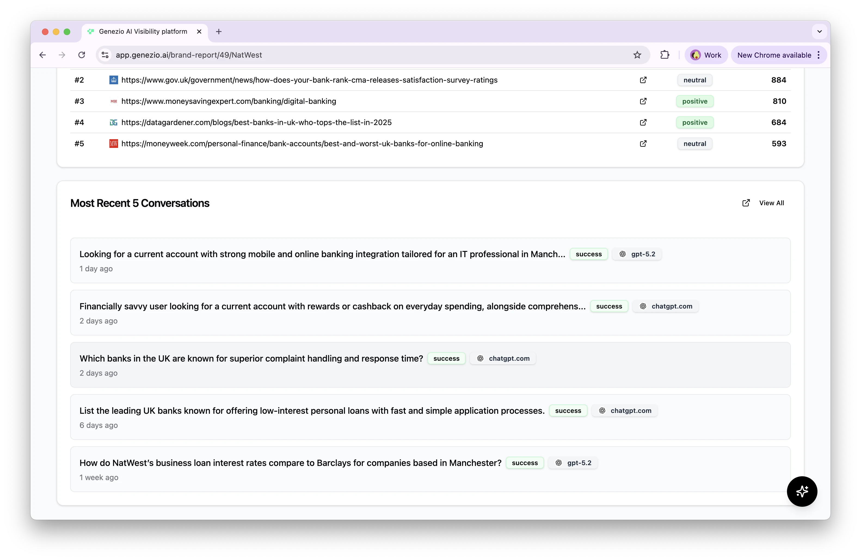
Task: Click the site information icon in address bar
Action: (x=105, y=55)
